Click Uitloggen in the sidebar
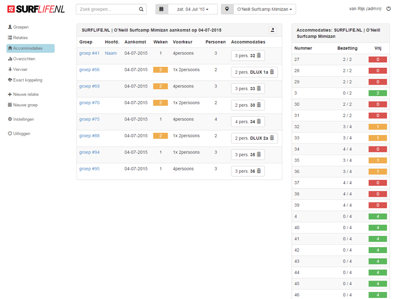The image size is (399, 299). (x=19, y=134)
